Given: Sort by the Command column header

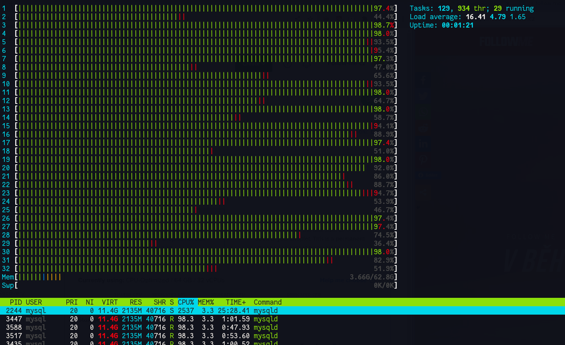Looking at the screenshot, I should 267,302.
